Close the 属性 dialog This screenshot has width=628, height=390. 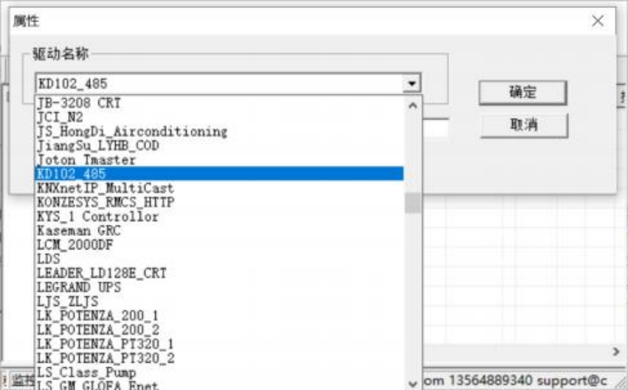(x=598, y=21)
